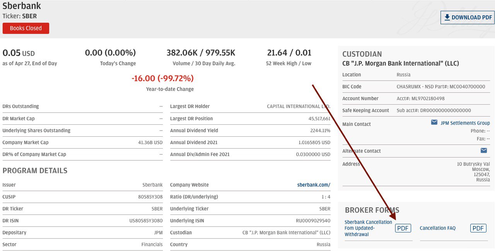Image resolution: width=495 pixels, height=251 pixels.
Task: Select the Underlying ISIN RU0009029540
Action: tap(313, 221)
